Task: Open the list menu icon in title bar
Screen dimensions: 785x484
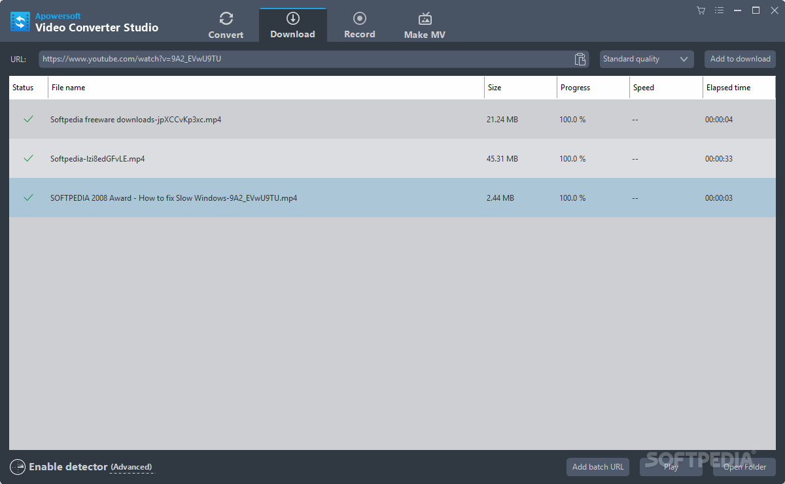Action: pyautogui.click(x=720, y=10)
